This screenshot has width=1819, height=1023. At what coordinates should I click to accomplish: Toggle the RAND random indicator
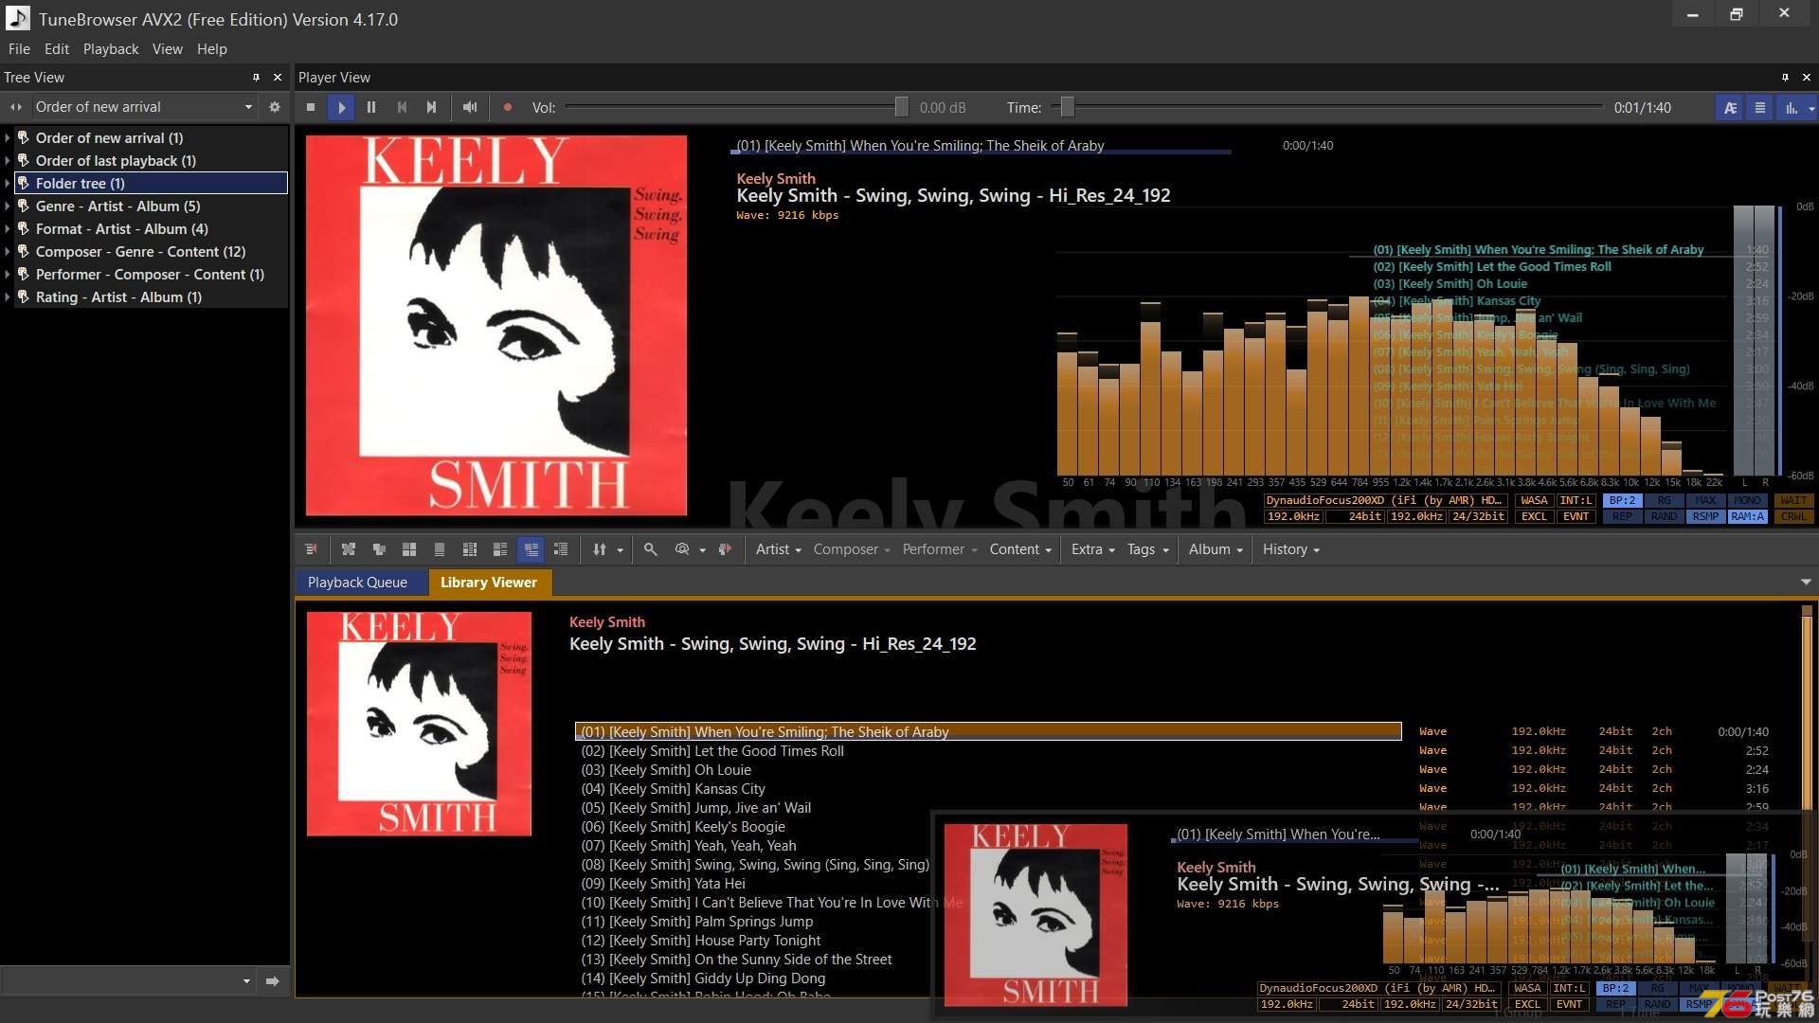coord(1665,516)
